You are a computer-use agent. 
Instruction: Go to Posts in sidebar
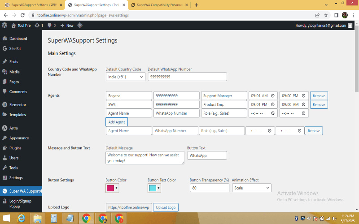14,61
